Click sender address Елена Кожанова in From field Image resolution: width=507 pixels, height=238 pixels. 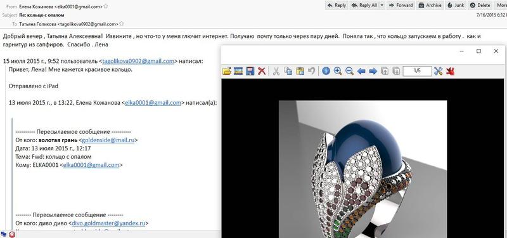[x=61, y=6]
